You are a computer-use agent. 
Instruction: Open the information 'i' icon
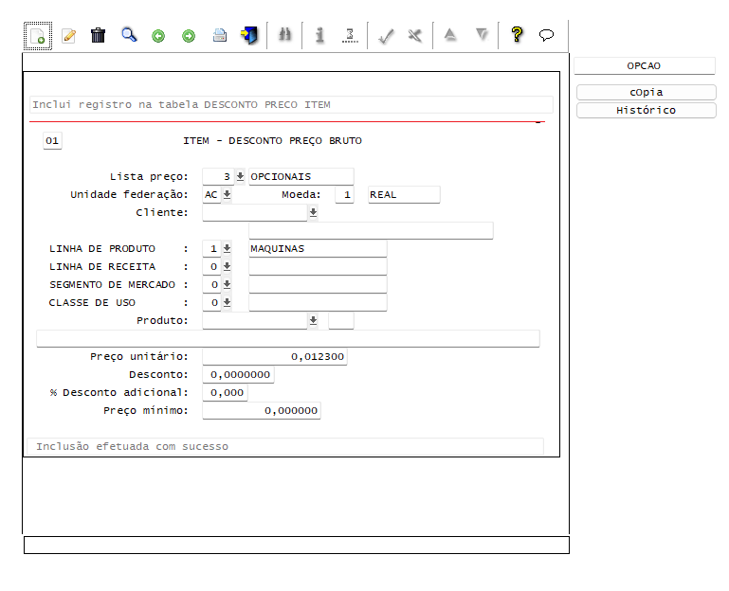point(319,35)
